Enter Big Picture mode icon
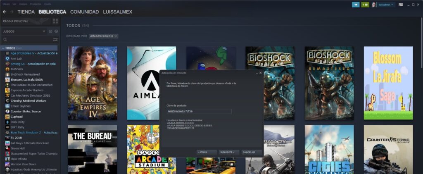423x174 pixels. [401, 5]
